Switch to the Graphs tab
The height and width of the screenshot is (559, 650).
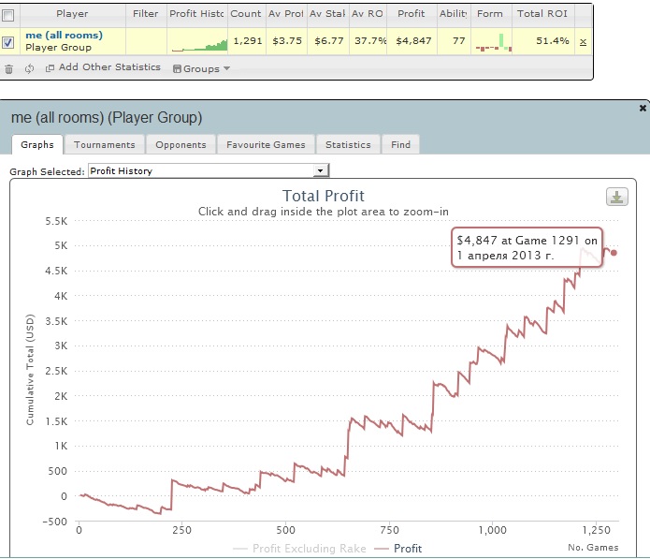point(37,144)
